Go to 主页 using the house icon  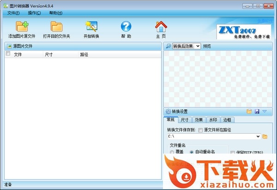(x=161, y=27)
